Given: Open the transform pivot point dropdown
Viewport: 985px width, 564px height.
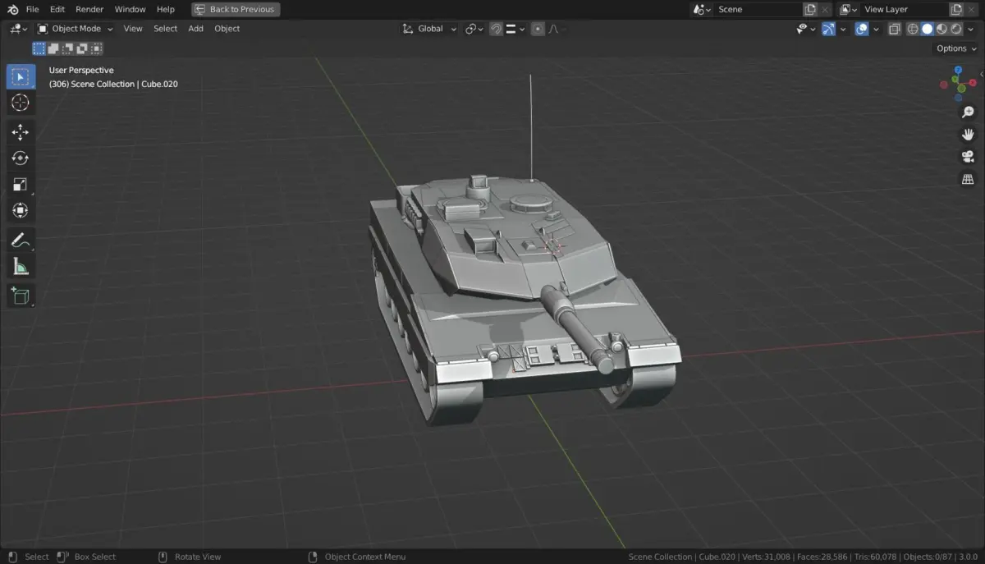Looking at the screenshot, I should click(475, 29).
